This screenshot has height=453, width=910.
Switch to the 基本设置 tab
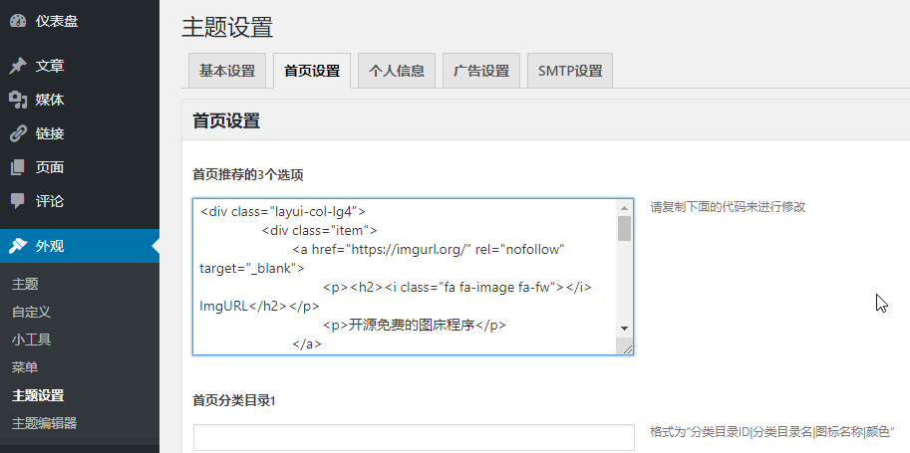(x=226, y=72)
